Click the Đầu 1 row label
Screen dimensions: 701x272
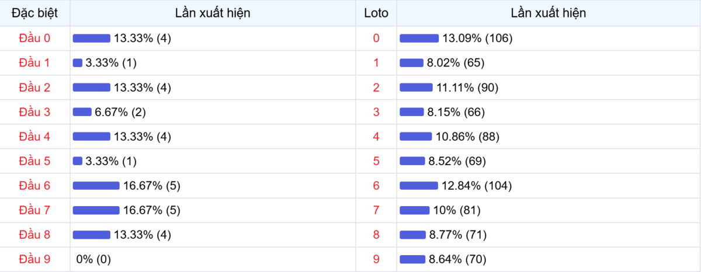(x=35, y=62)
